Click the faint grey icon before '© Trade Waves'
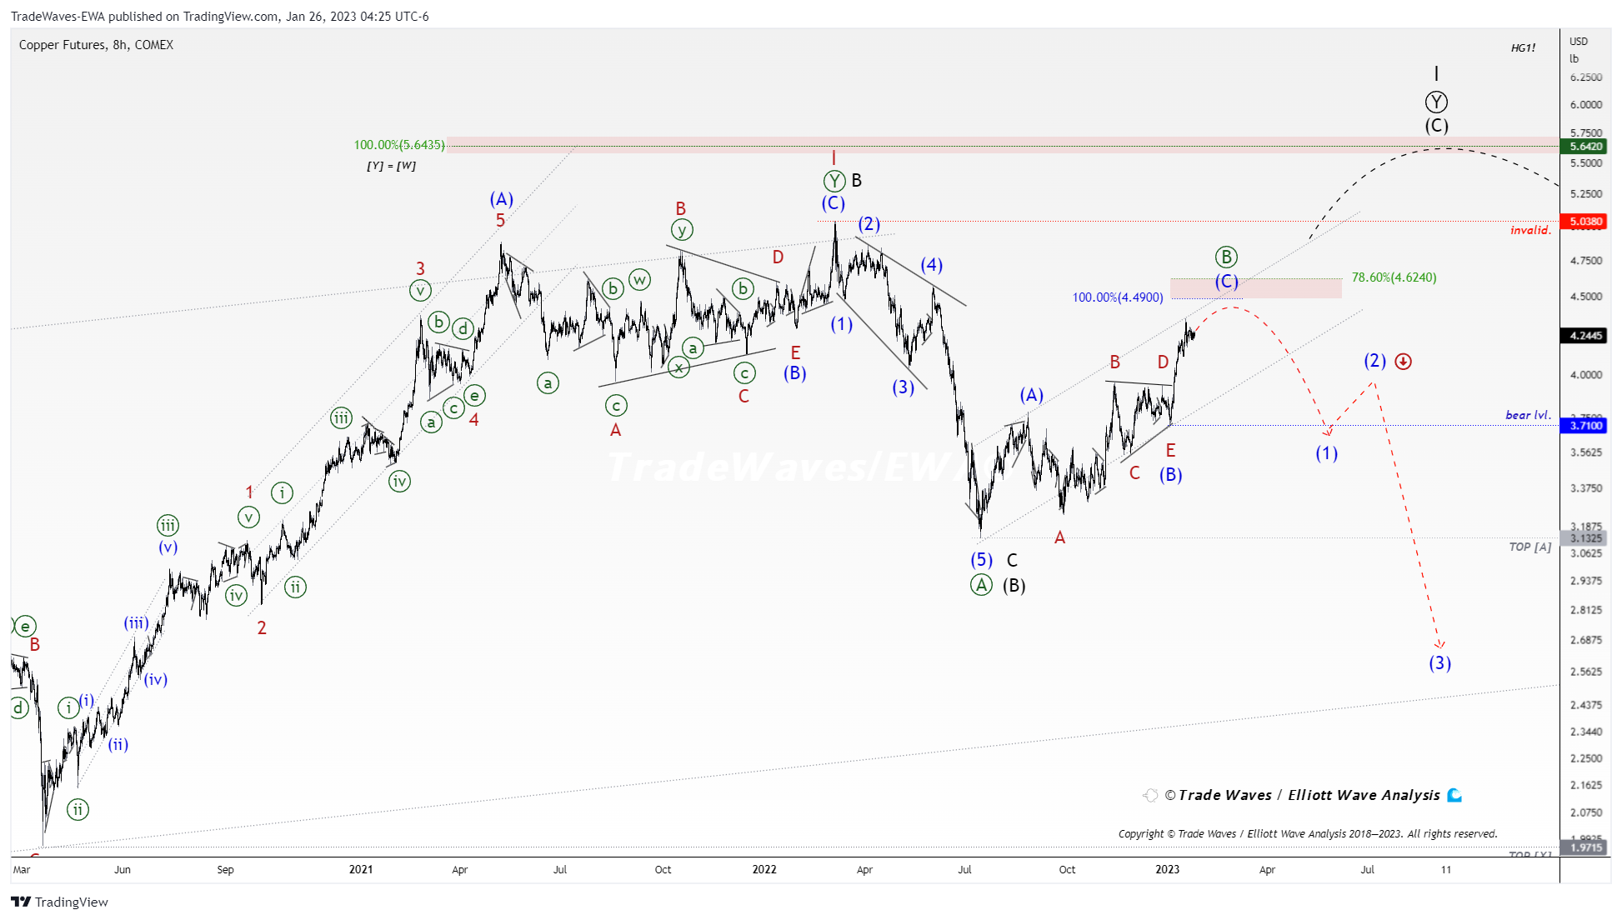Screen dimensions: 1622x920 (x=1150, y=795)
